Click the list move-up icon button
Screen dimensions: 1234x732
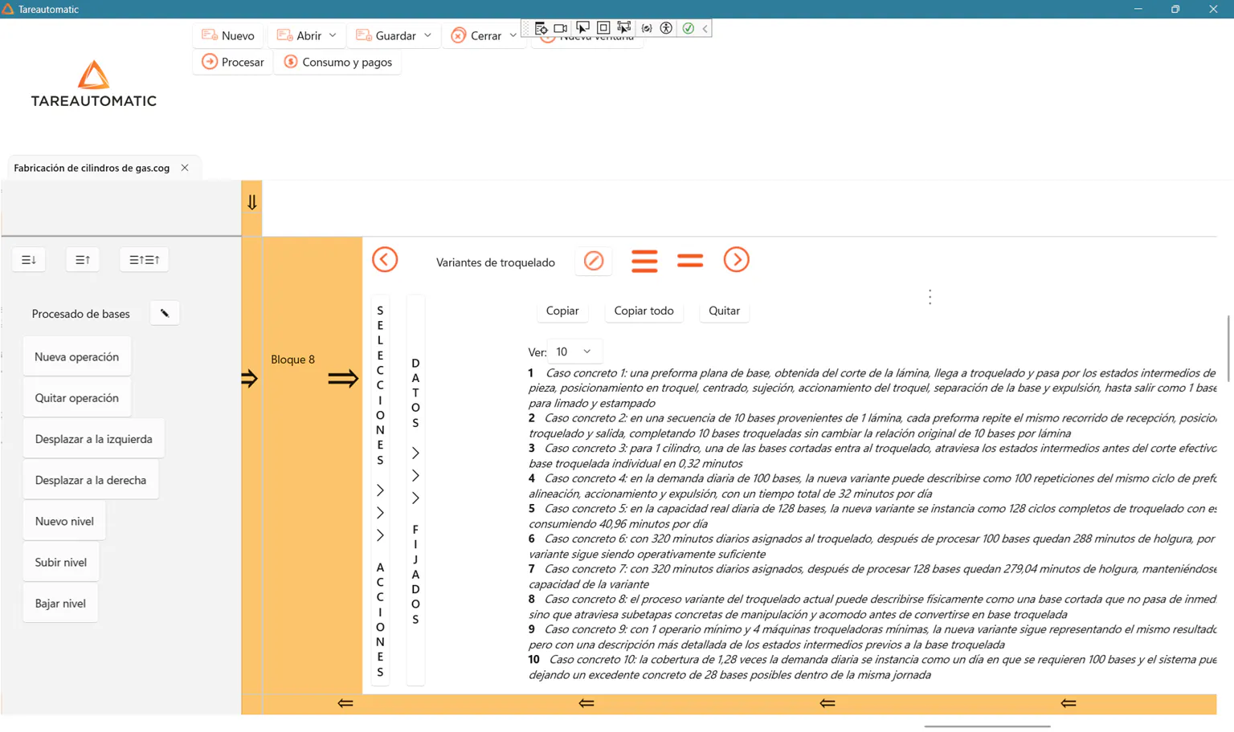point(83,260)
